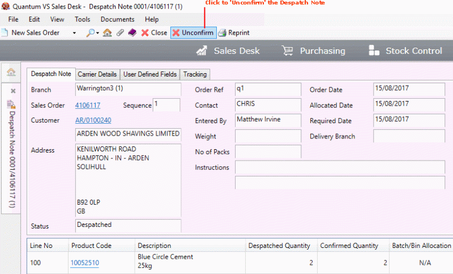
Task: Click the No of Packs field
Action: point(268,151)
